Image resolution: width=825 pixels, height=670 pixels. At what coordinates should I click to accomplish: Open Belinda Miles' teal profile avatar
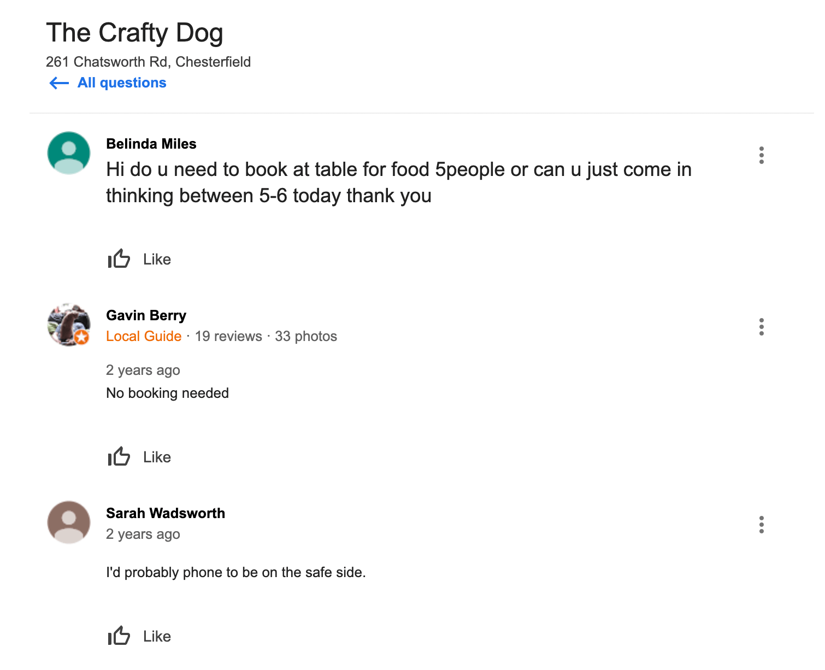[69, 153]
